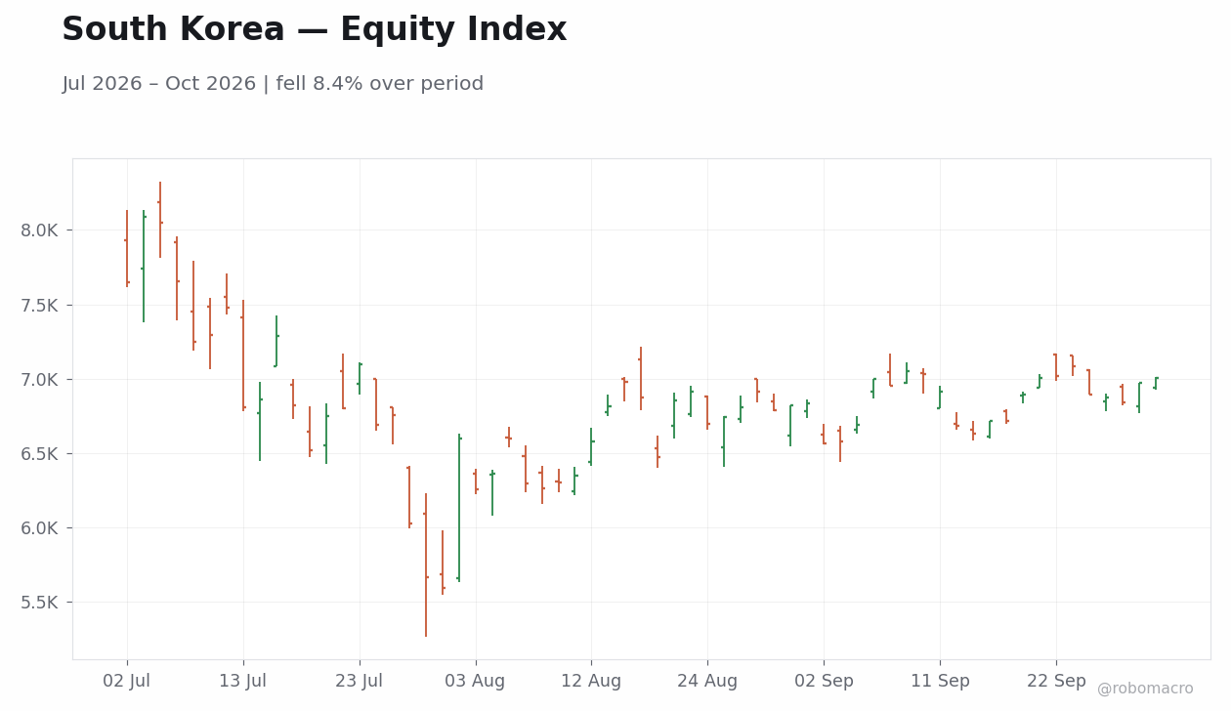Image resolution: width=1231 pixels, height=711 pixels.
Task: Click the 6.5K y-axis label
Action: point(40,454)
